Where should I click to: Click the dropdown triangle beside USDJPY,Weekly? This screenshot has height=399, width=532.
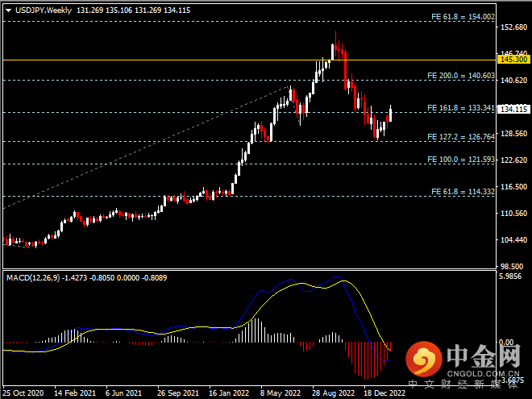click(8, 10)
